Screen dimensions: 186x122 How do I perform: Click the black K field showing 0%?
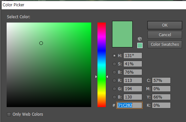161,105
